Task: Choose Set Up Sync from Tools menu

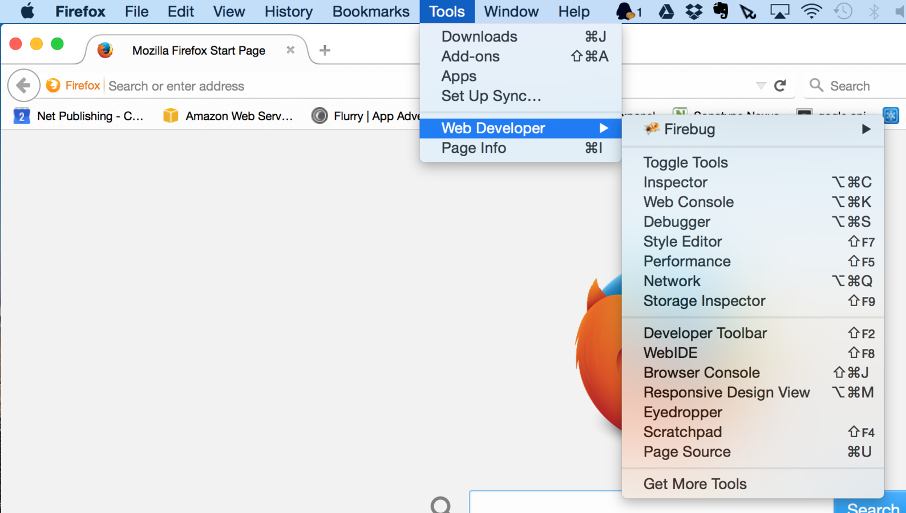Action: coord(520,96)
